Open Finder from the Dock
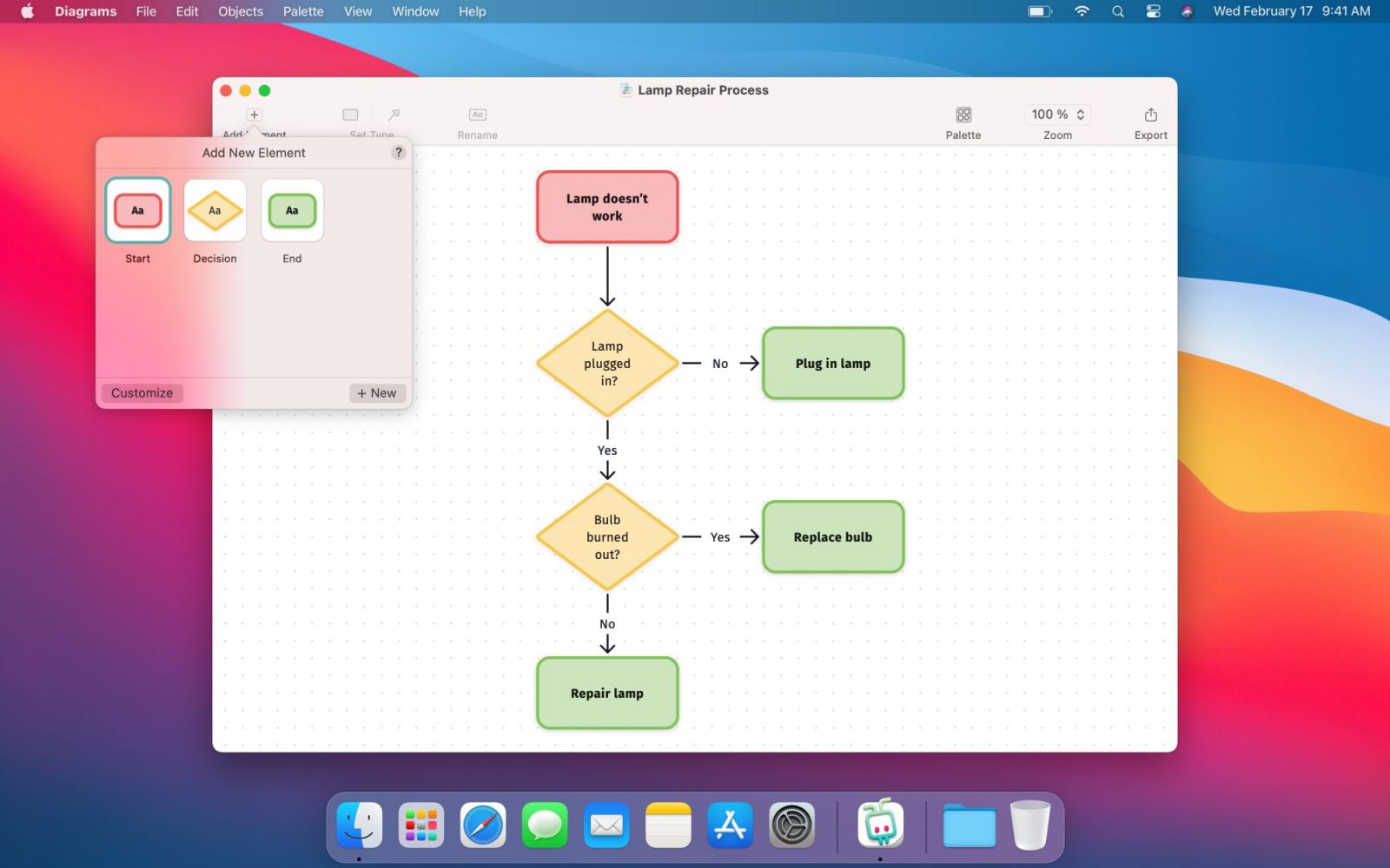 tap(360, 825)
